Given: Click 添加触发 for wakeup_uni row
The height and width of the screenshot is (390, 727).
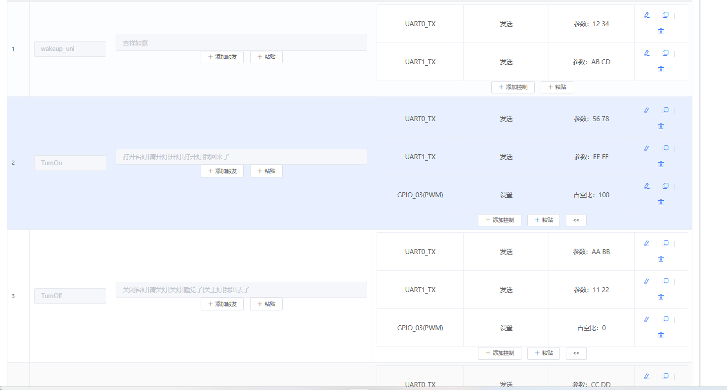Looking at the screenshot, I should pyautogui.click(x=222, y=57).
